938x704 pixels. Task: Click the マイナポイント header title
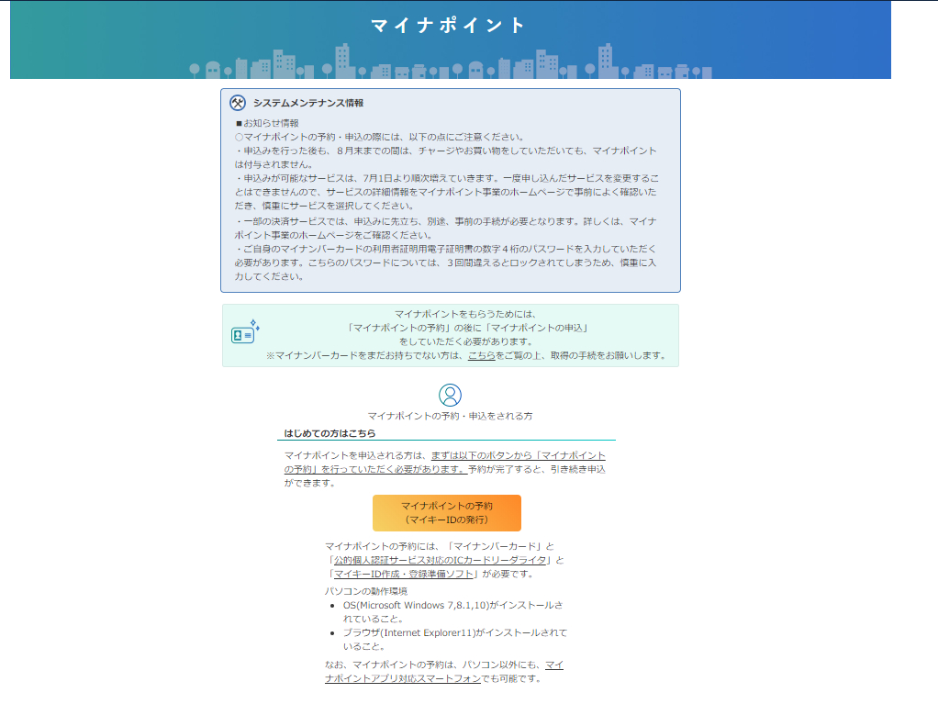pos(448,25)
